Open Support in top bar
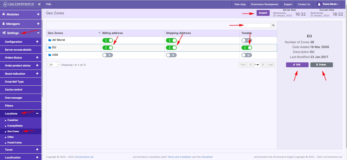Viewport: 347px width, 160px height. click(x=288, y=4)
